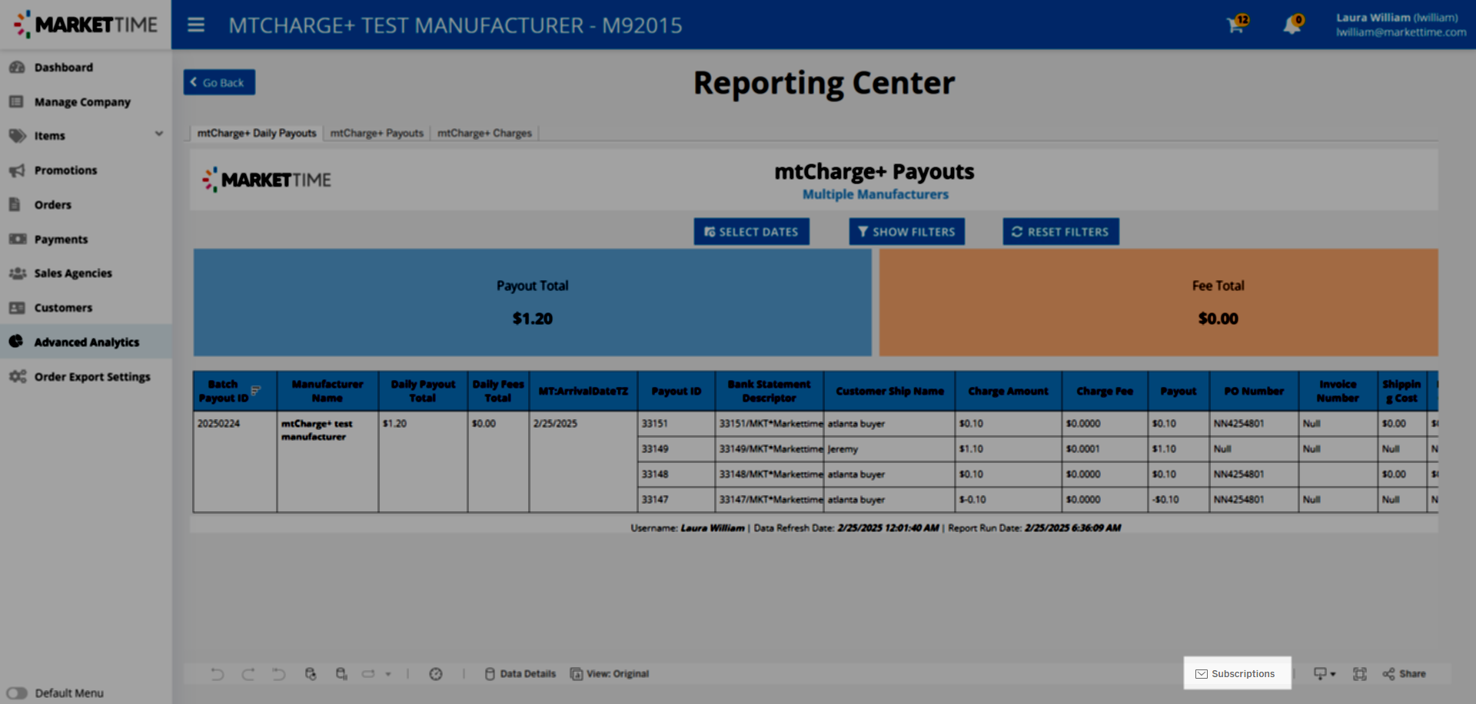Click the Replay icon in bottom toolbar
This screenshot has height=704, width=1476.
(x=368, y=674)
